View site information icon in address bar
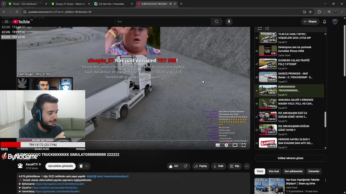The width and height of the screenshot is (346, 194). (x=25, y=12)
